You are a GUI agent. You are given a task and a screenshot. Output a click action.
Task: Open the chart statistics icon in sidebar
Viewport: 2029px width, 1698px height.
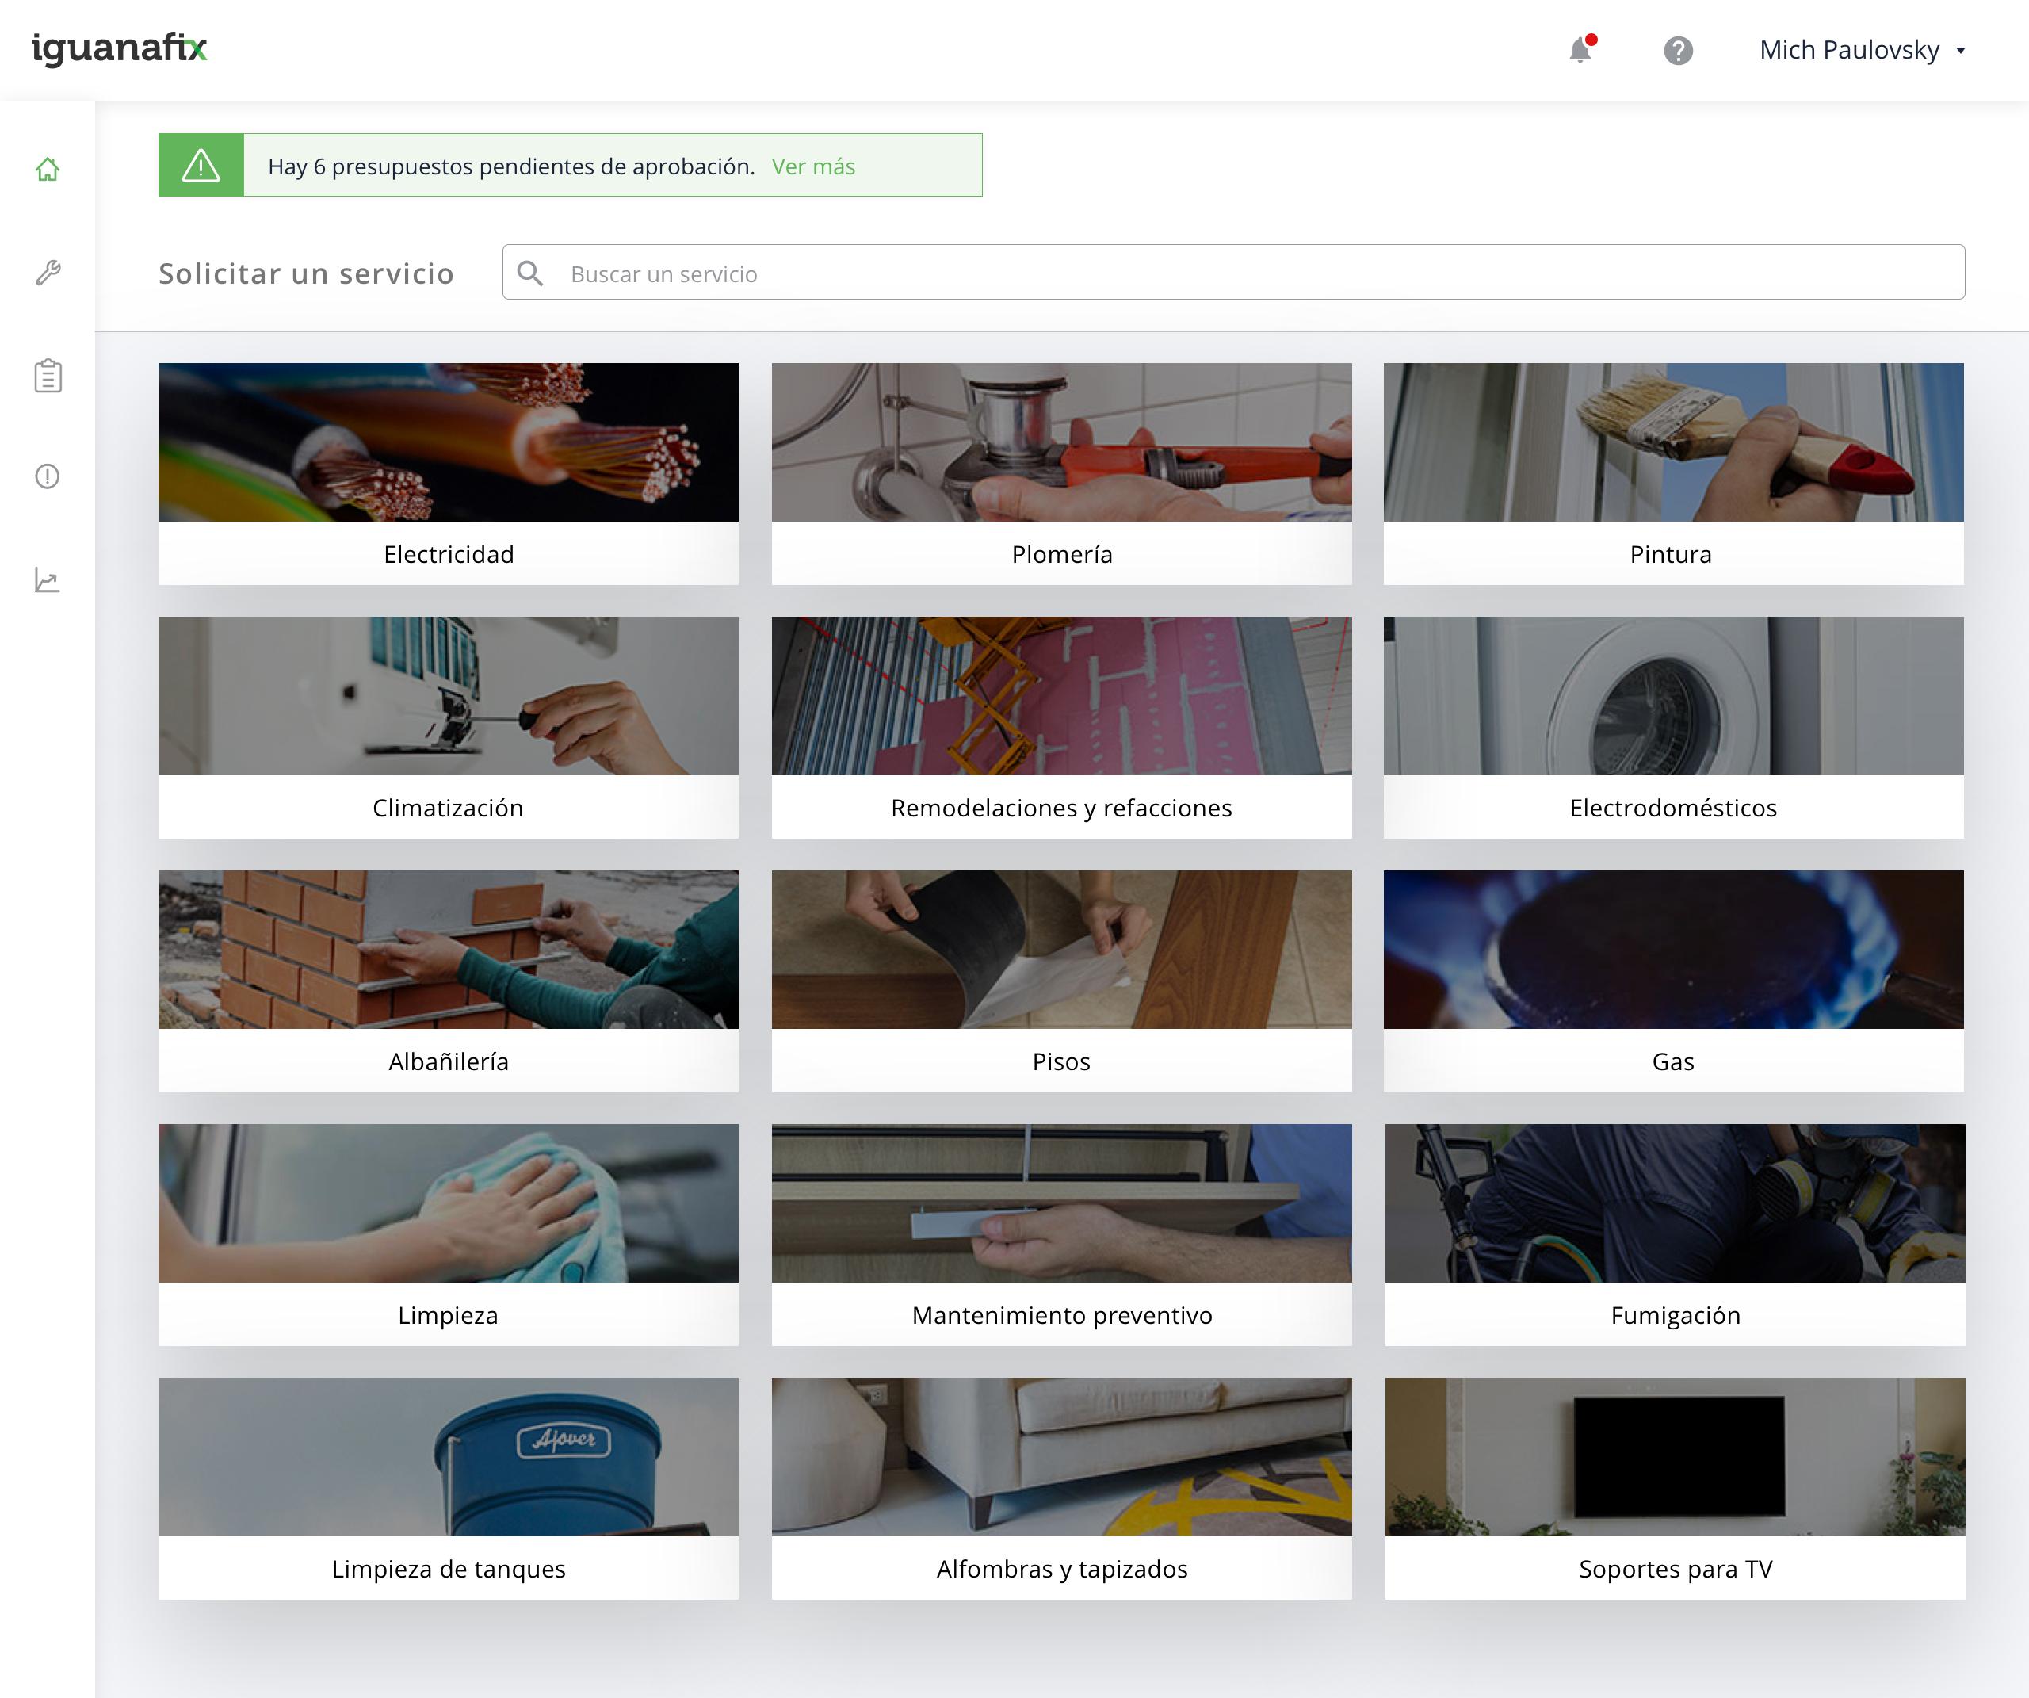[48, 579]
